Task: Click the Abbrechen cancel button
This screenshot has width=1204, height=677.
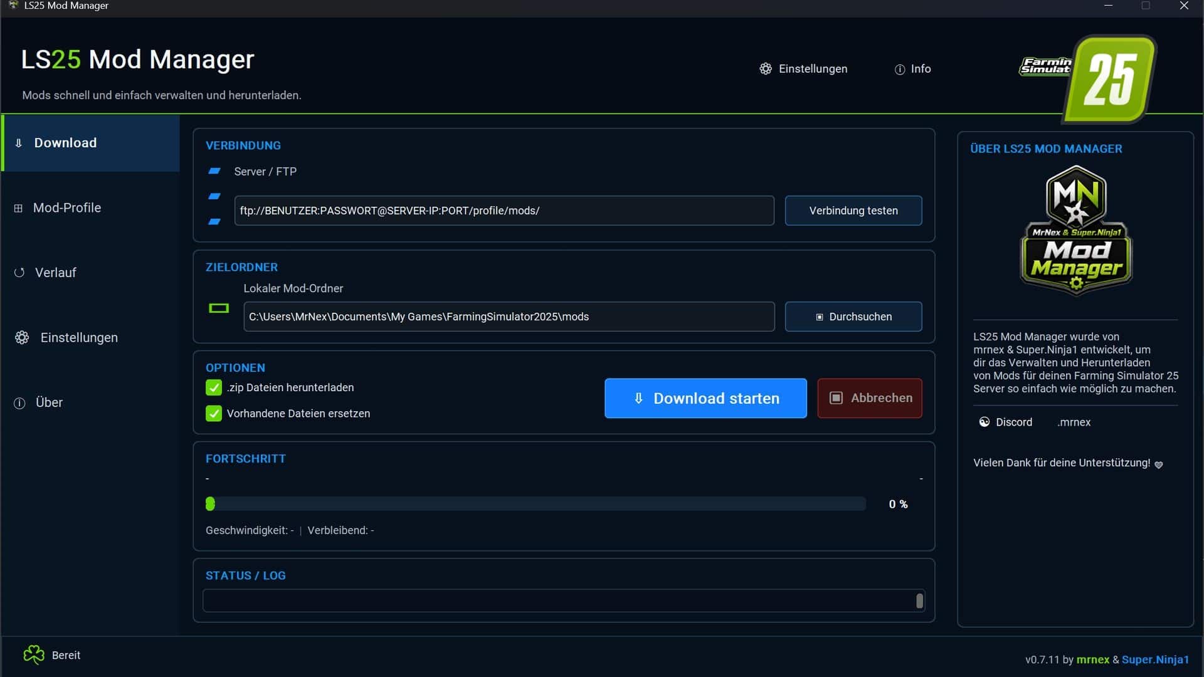Action: coord(870,398)
